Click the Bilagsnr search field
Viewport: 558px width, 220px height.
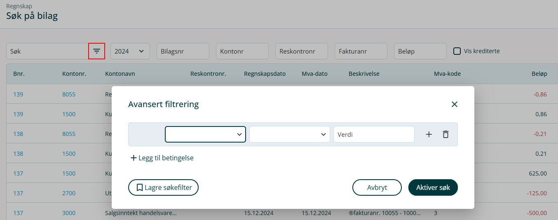(x=183, y=51)
